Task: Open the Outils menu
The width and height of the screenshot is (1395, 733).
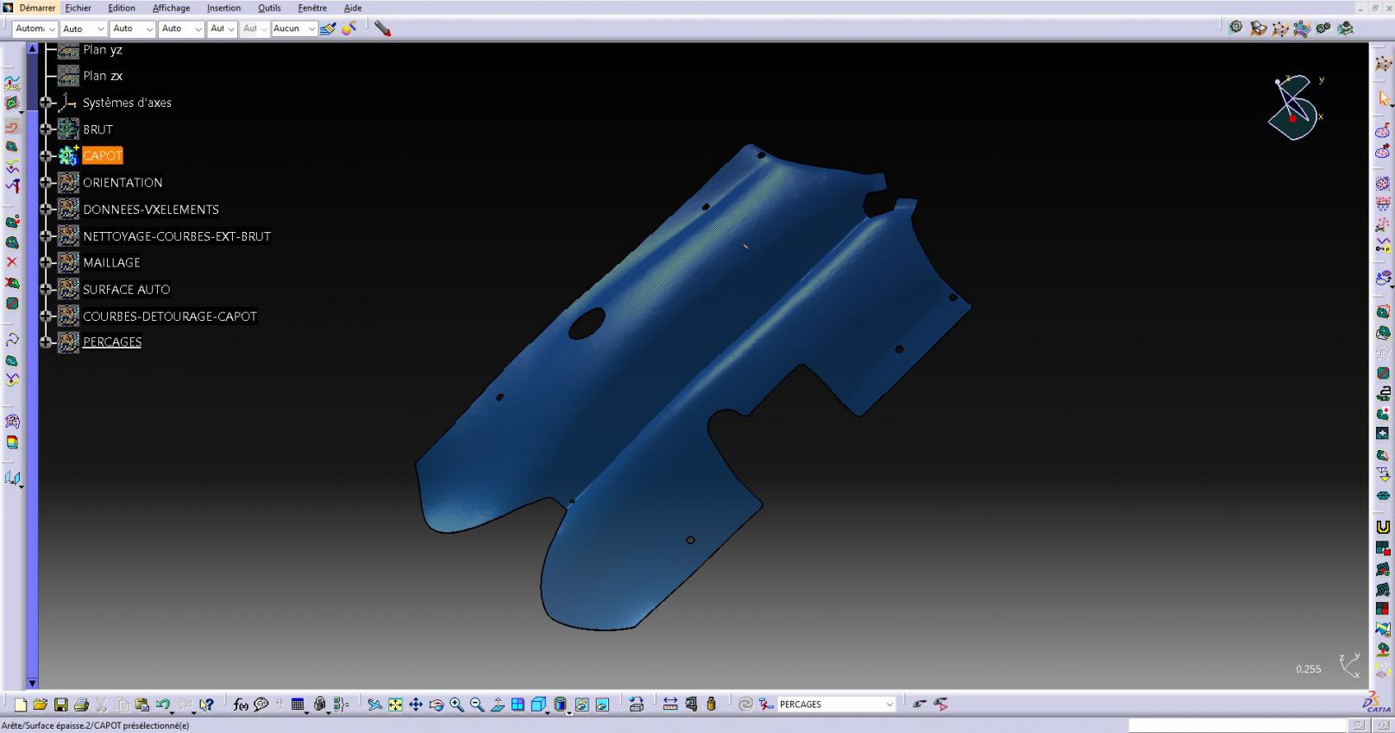Action: coord(269,8)
